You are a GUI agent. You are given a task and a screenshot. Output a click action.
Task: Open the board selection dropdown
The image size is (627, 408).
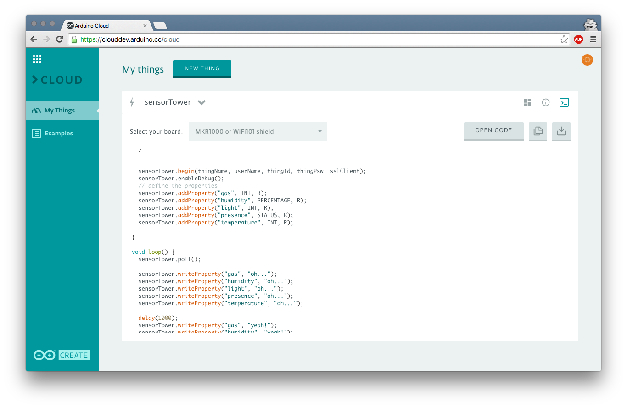(x=258, y=131)
